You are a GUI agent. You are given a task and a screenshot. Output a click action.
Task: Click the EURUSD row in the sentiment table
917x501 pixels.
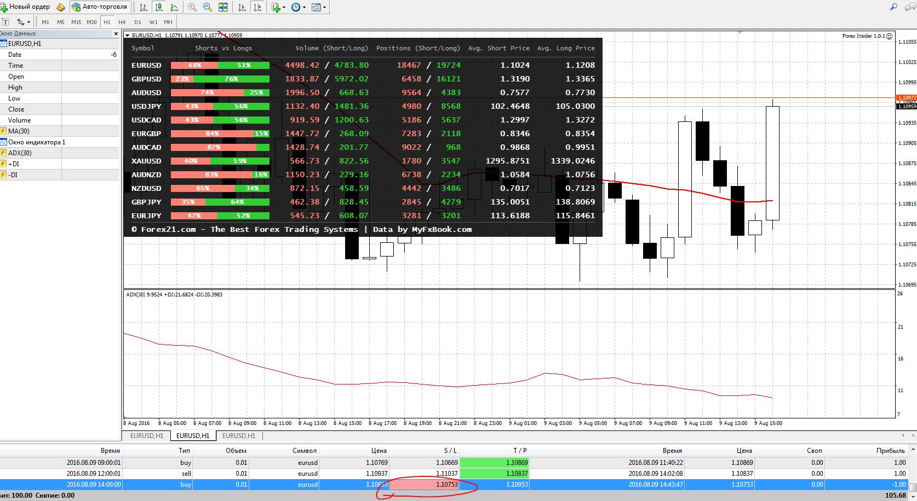[363, 65]
